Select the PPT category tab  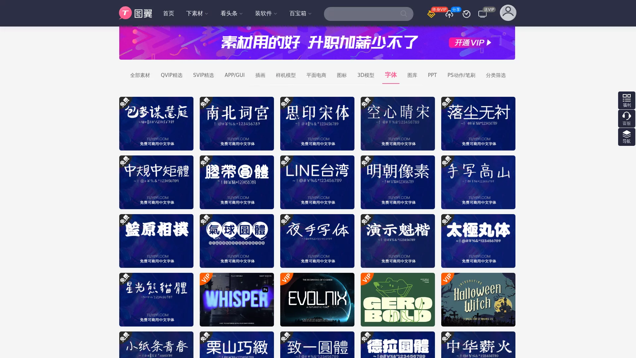point(432,75)
